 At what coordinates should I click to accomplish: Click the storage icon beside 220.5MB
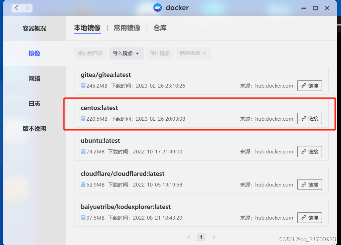tap(83, 119)
